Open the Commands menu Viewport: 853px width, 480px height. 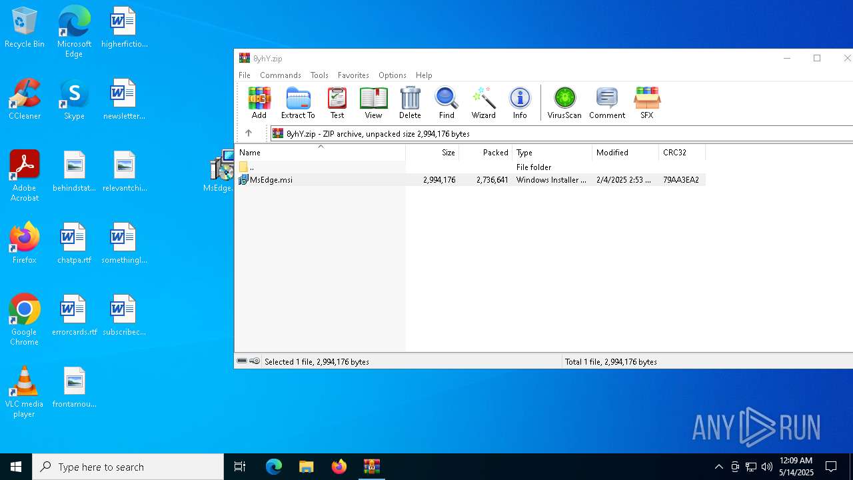click(x=281, y=75)
